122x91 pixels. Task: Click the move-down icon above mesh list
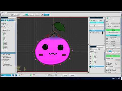click(x=97, y=49)
